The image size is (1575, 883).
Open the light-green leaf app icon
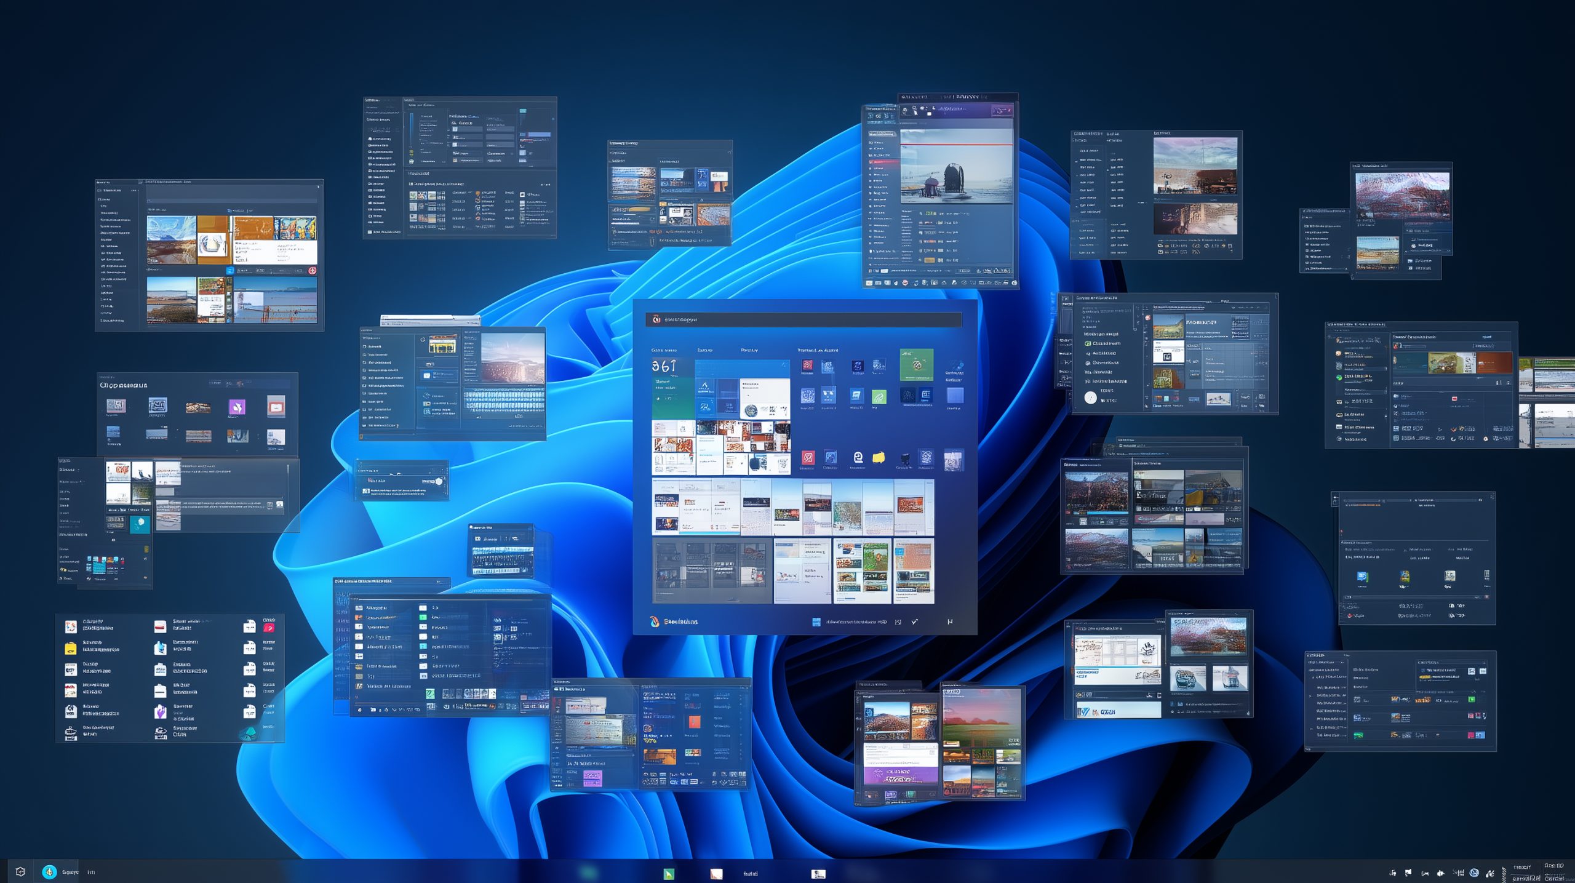(x=879, y=397)
